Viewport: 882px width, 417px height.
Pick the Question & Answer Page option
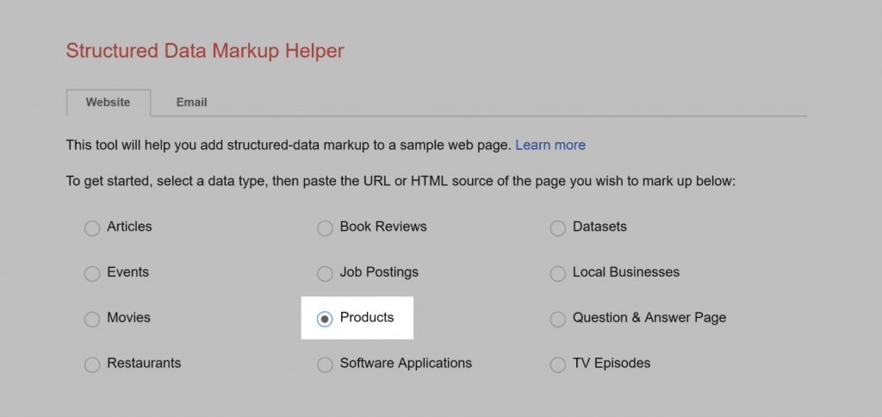point(557,320)
